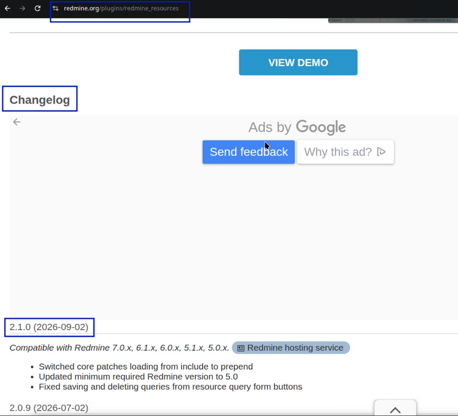This screenshot has width=458, height=416.
Task: Click 'Switched core patches loading' bullet
Action: click(x=146, y=366)
